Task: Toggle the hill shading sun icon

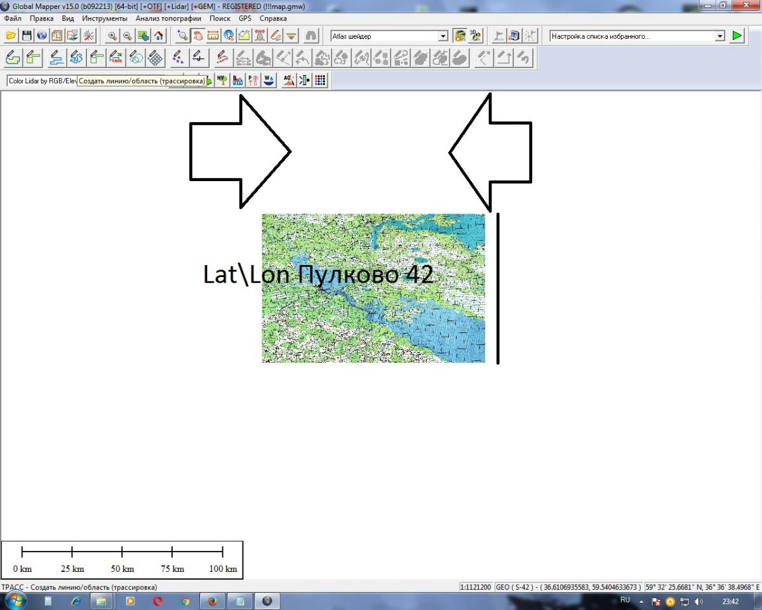Action: 460,36
